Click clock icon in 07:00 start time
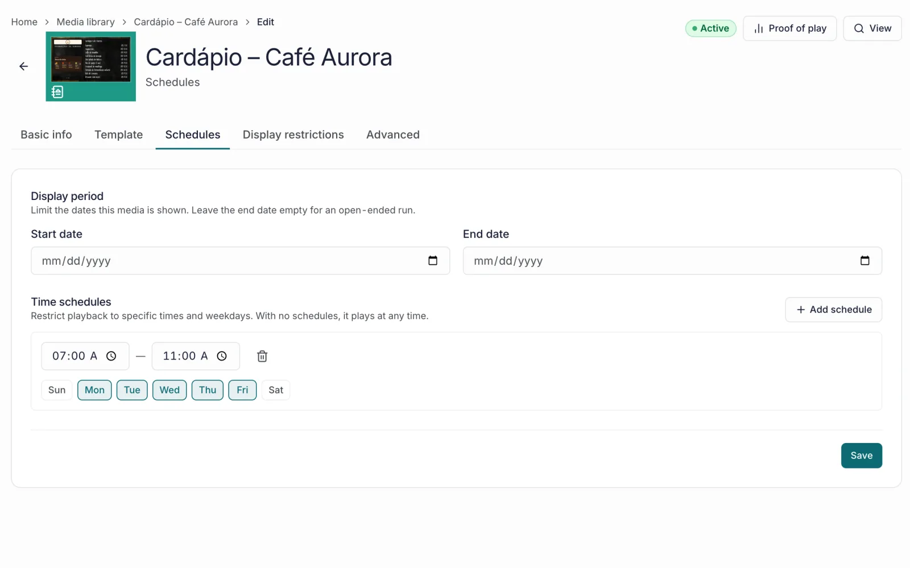Screen dimensions: 910x568 [111, 356]
